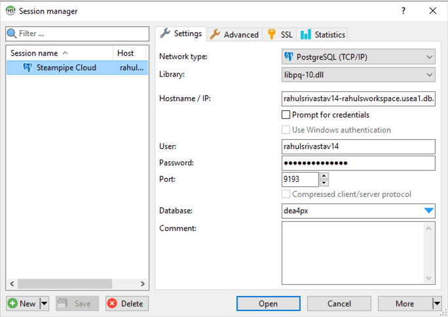Viewport: 448px width, 317px height.
Task: Click the Hostname / IP field
Action: click(x=358, y=98)
